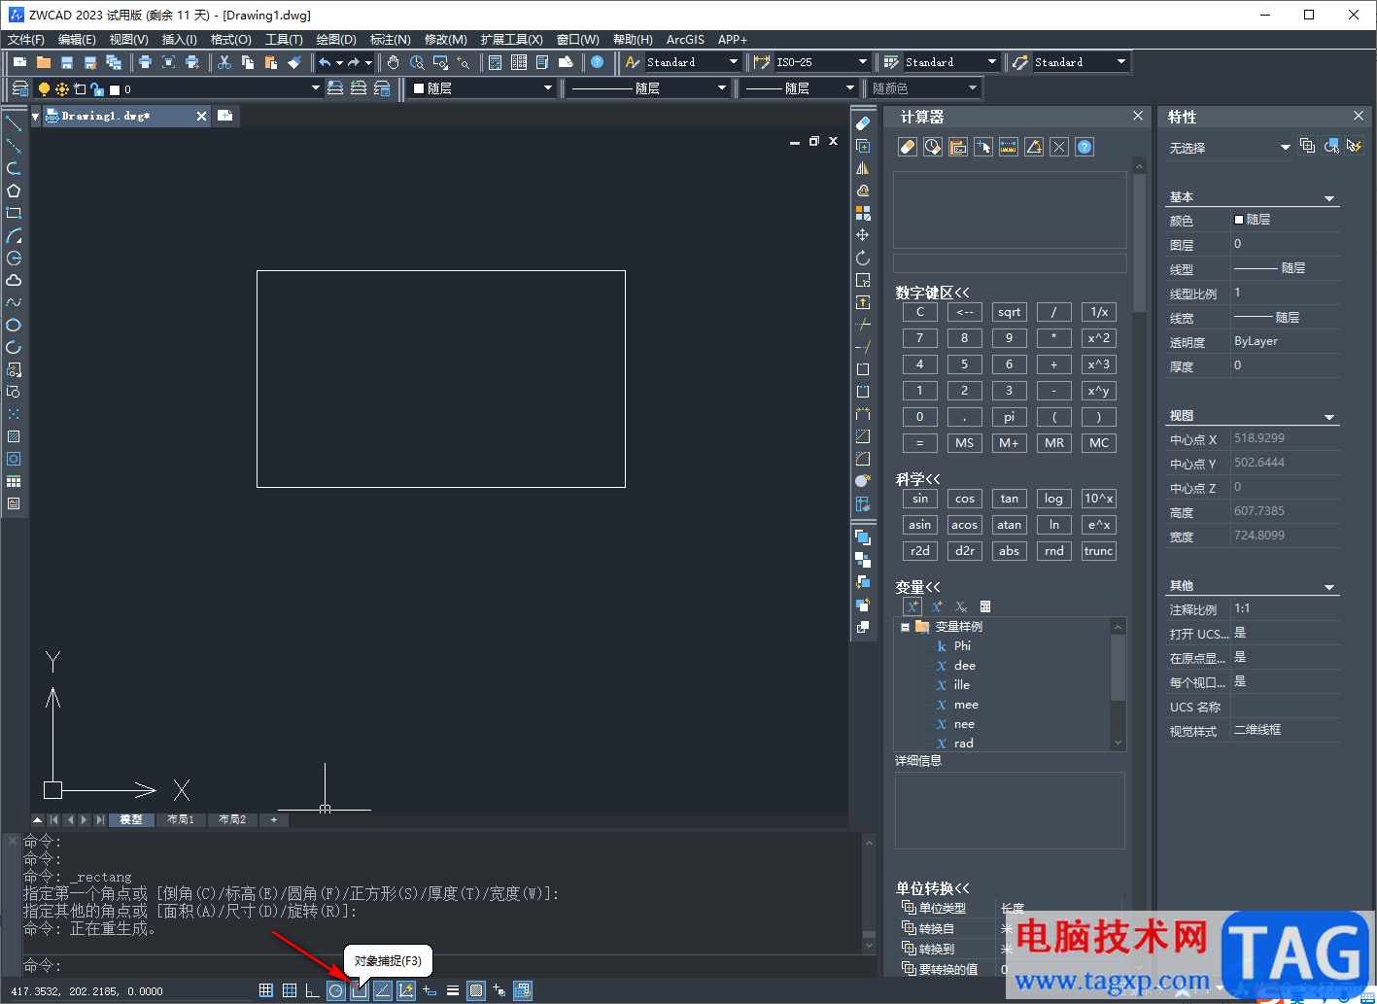Viewport: 1377px width, 1004px height.
Task: Toggle Polar tracking in status bar
Action: [x=336, y=990]
